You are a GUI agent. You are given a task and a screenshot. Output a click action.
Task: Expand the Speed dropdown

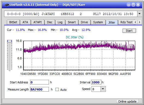103,89
